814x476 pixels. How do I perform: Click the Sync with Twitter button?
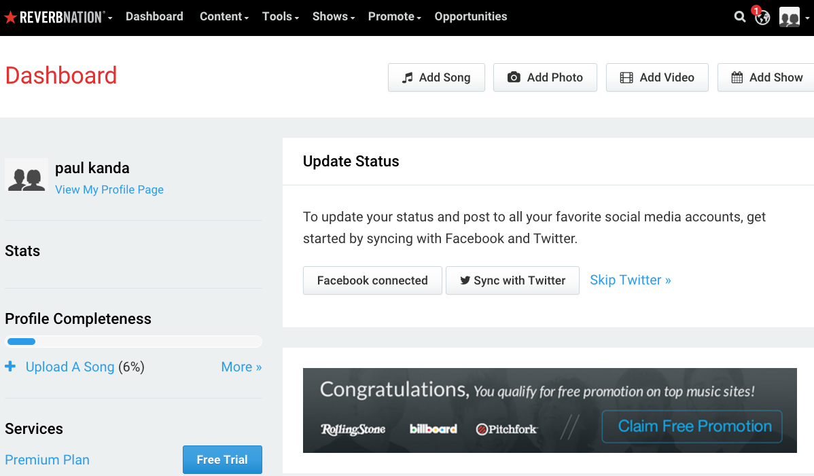pyautogui.click(x=512, y=280)
